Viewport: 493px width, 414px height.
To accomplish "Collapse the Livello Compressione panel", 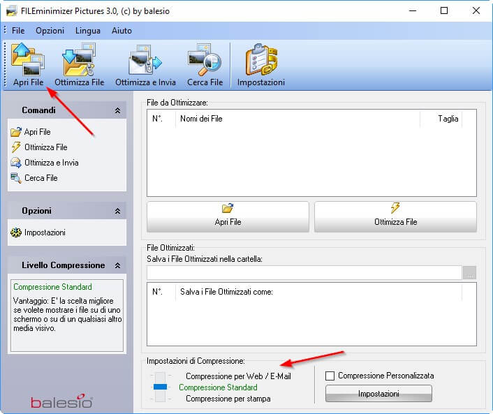I will pyautogui.click(x=117, y=265).
